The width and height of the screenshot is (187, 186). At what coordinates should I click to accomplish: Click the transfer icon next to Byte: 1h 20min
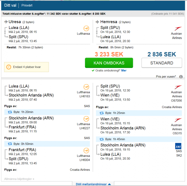coord(10,112)
